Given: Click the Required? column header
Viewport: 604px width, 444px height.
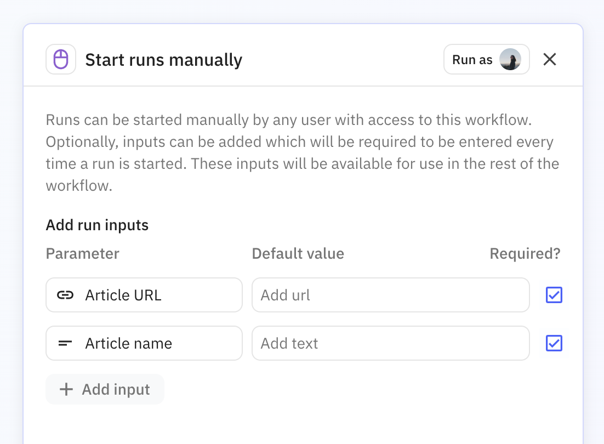Looking at the screenshot, I should click(525, 254).
